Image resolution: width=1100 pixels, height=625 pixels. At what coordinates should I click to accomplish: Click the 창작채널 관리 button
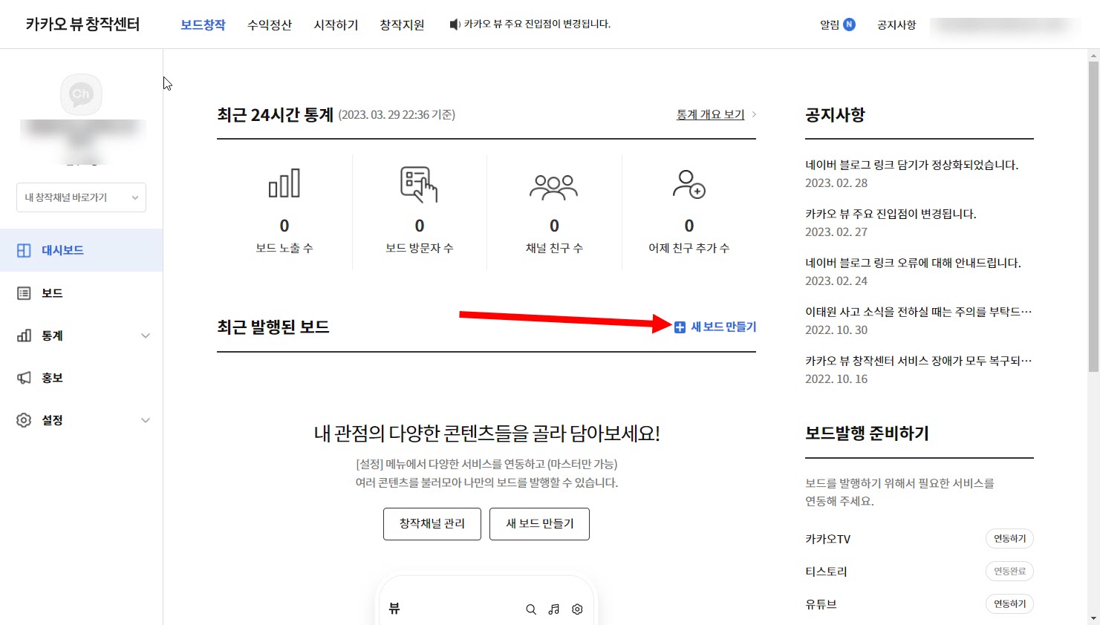(x=432, y=524)
